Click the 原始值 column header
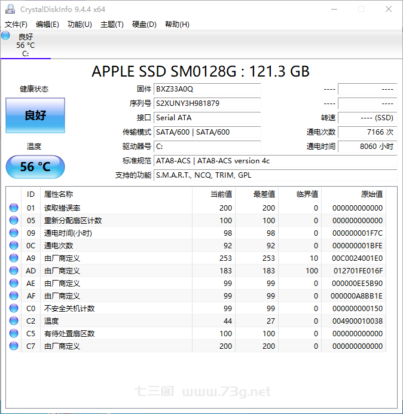The height and width of the screenshot is (414, 403). 353,194
